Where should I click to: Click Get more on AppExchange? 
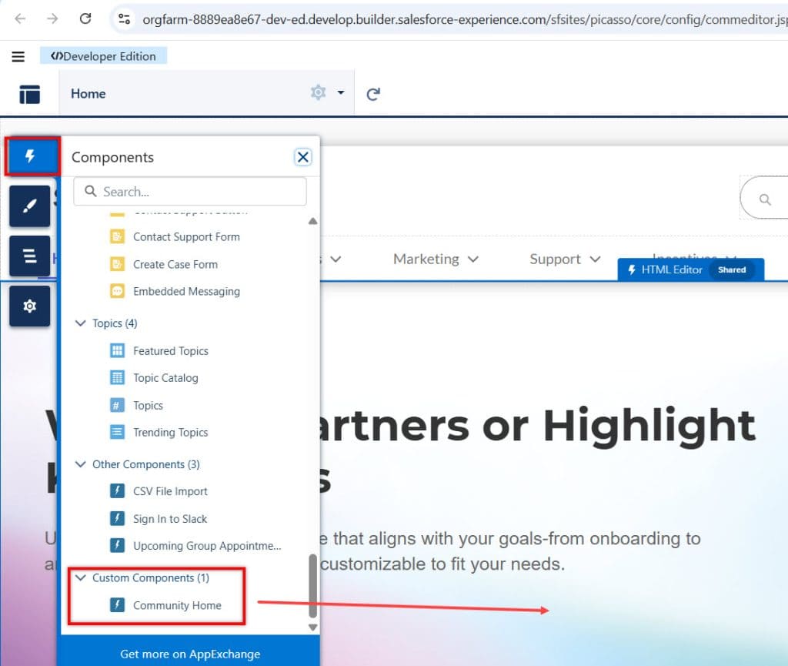click(190, 654)
